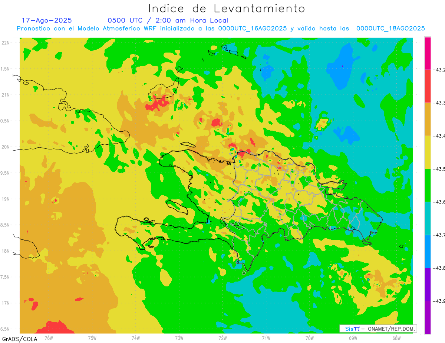Click the latitude label '21N'
Screen dimensions: 445x343
click(6, 95)
